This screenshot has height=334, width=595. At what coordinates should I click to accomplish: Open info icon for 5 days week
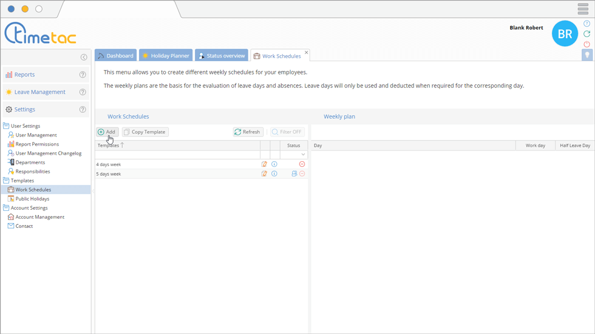pyautogui.click(x=274, y=174)
